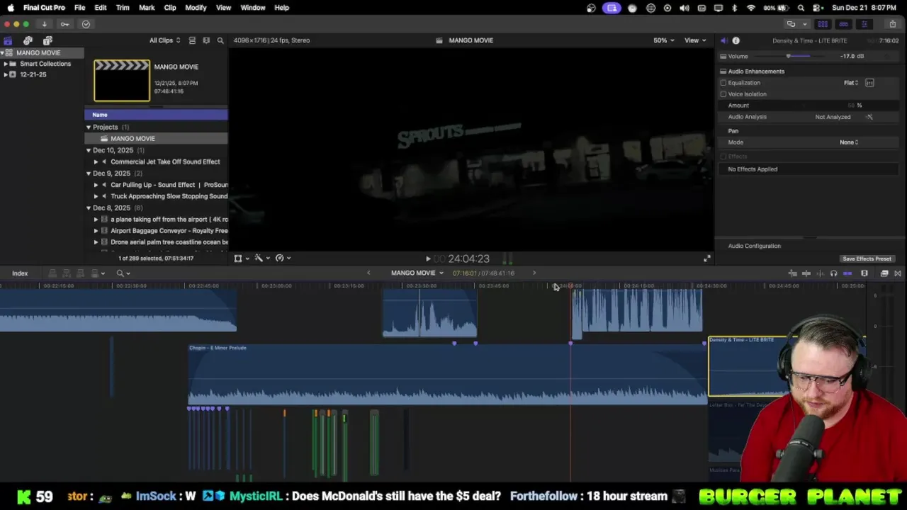907x510 pixels.
Task: Toggle the Effects checkbox in inspector
Action: click(723, 157)
